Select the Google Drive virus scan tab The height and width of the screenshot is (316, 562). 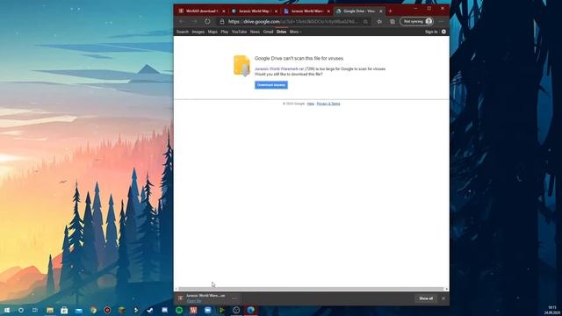(358, 11)
